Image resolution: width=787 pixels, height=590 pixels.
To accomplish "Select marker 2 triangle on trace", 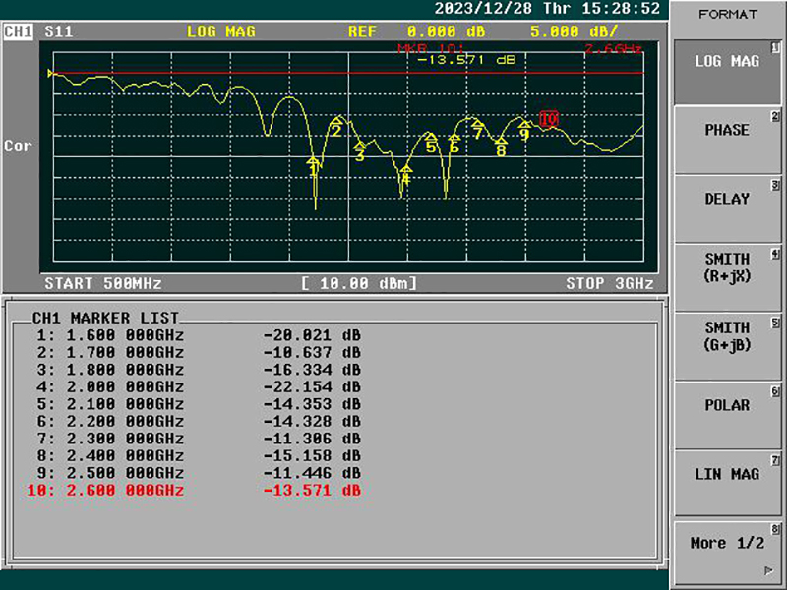I will pos(336,121).
